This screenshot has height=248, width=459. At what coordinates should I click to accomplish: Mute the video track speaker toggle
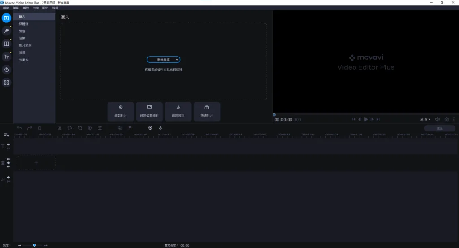pyautogui.click(x=9, y=163)
